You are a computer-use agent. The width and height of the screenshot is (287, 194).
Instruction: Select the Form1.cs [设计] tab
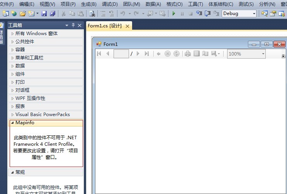(x=105, y=26)
